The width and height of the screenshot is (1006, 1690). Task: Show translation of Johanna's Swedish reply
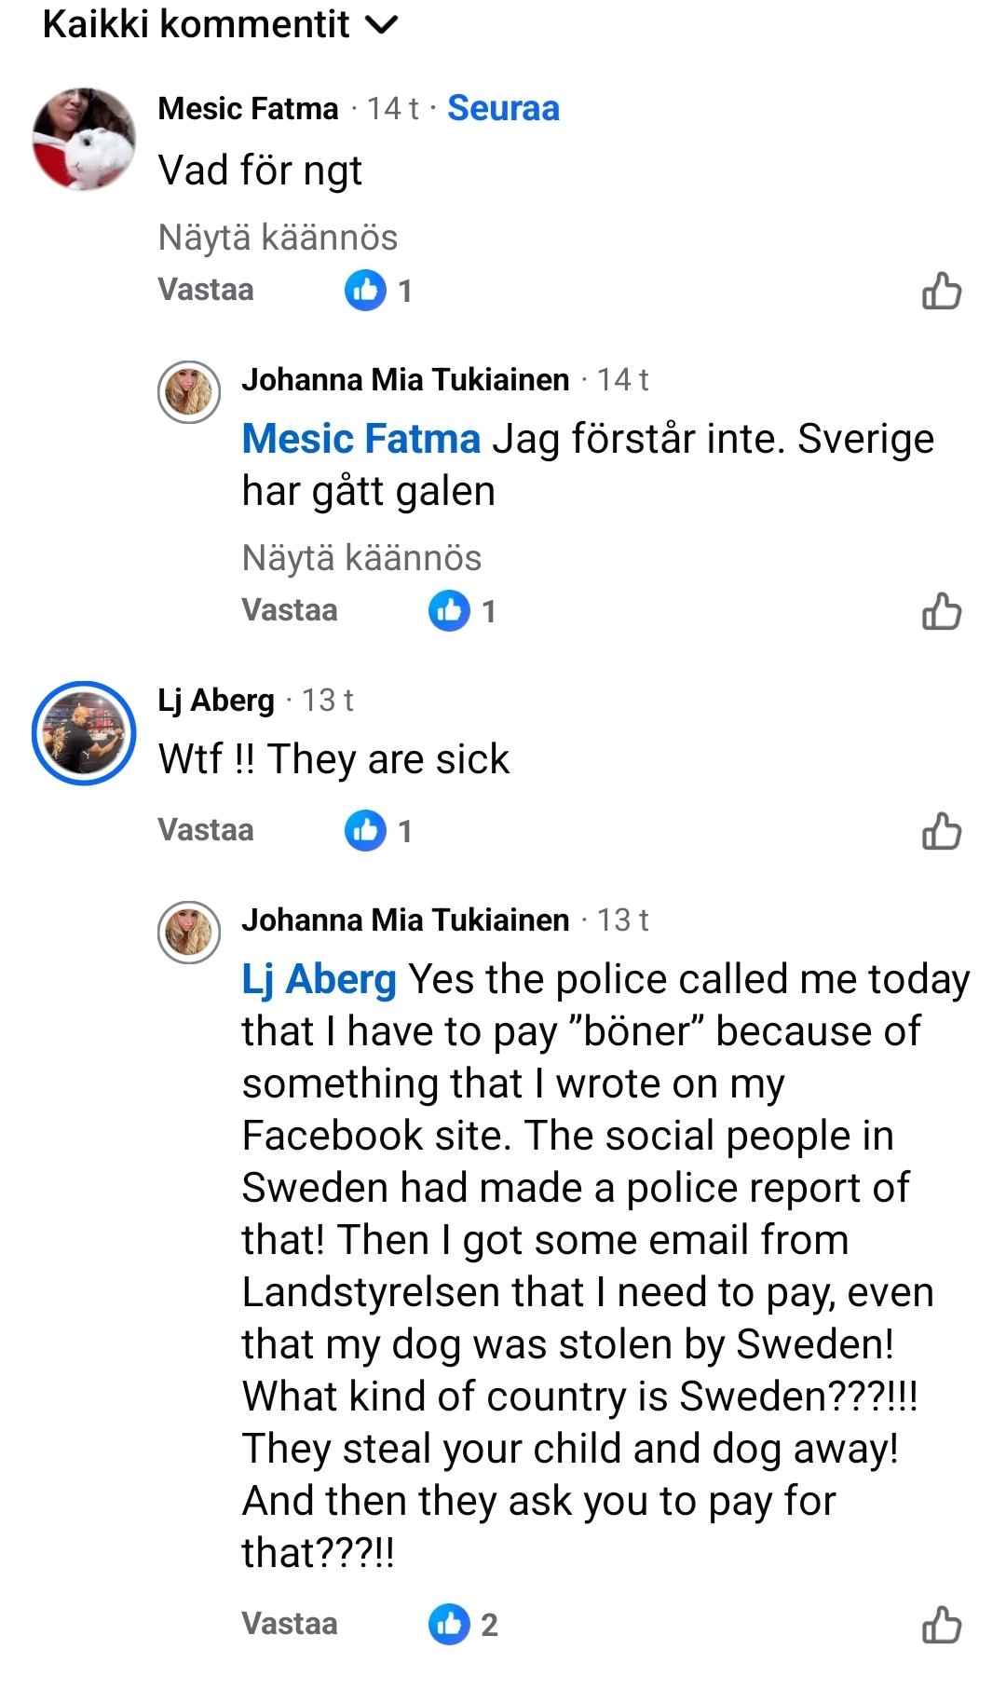click(361, 558)
